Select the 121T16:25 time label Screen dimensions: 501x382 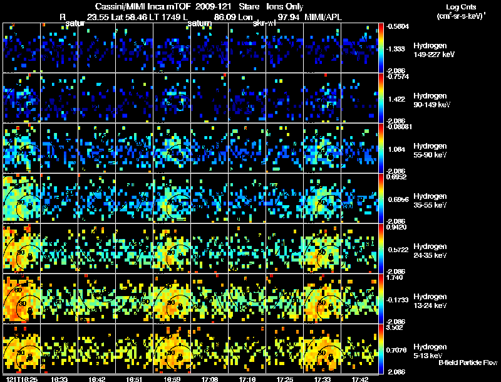pos(21,379)
